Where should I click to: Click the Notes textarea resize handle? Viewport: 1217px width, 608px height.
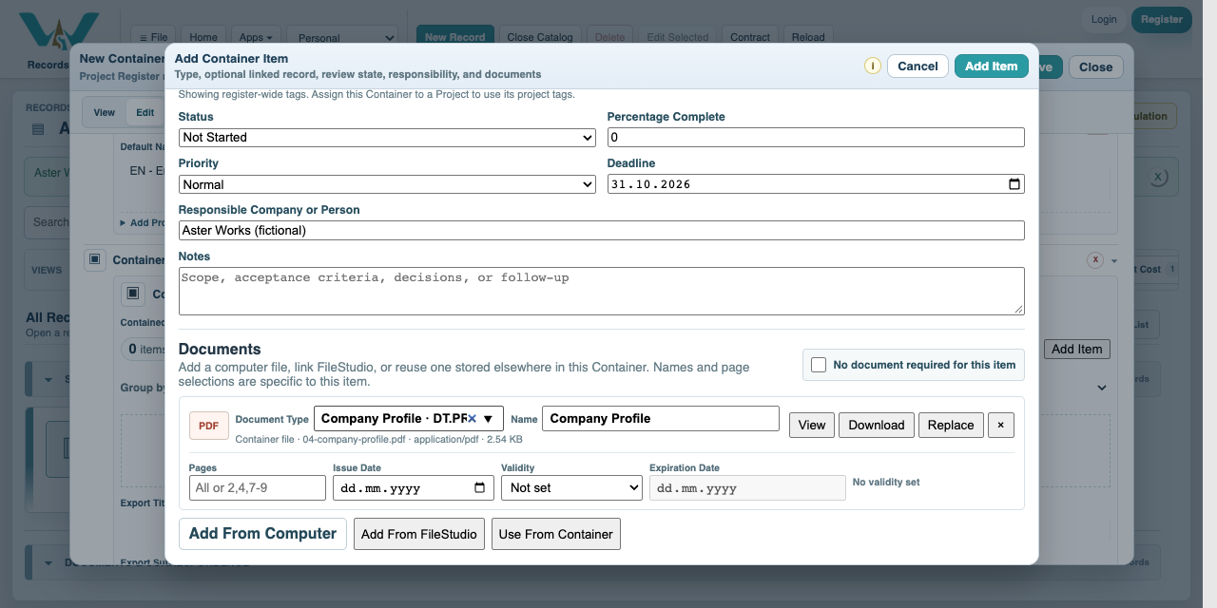click(x=1019, y=309)
